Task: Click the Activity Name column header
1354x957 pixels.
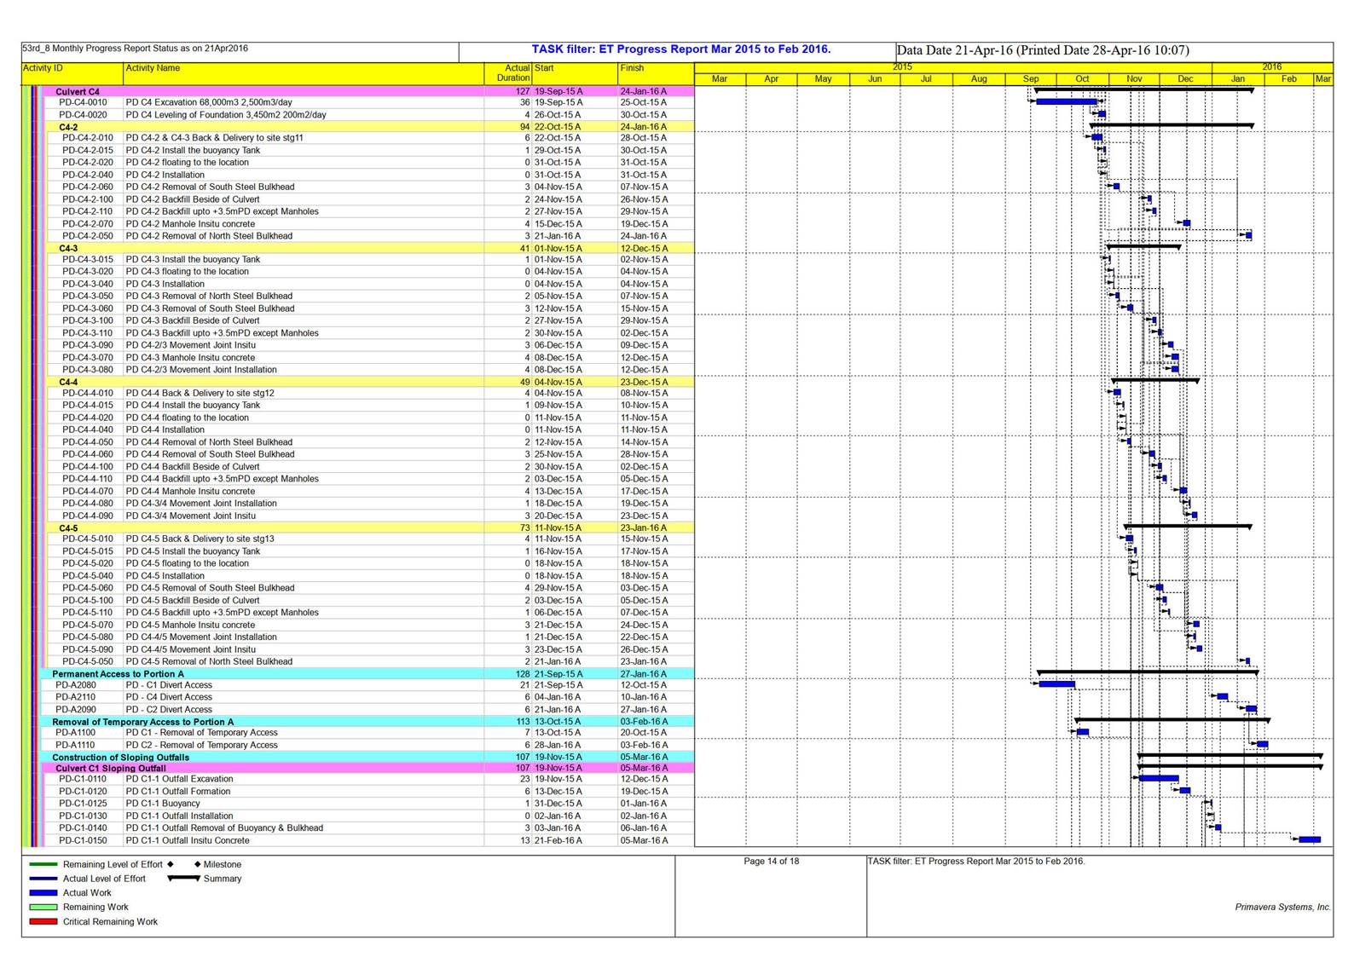Action: (x=304, y=73)
